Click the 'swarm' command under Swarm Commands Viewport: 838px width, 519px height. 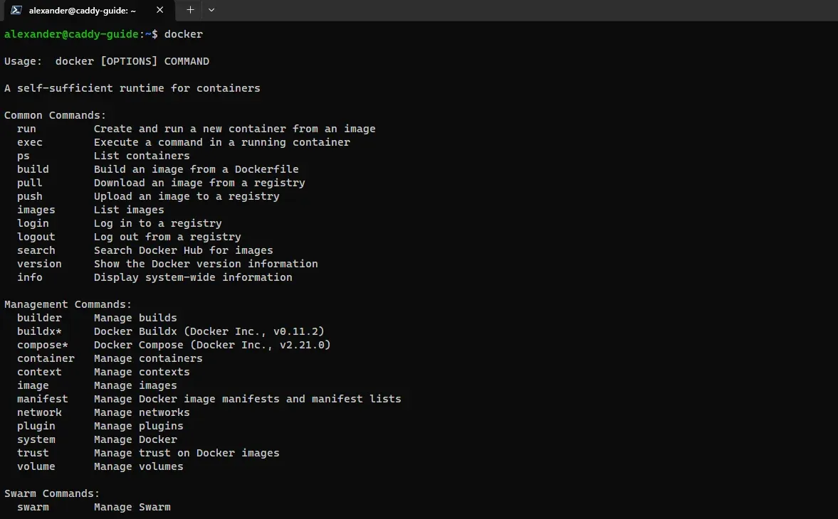click(33, 507)
